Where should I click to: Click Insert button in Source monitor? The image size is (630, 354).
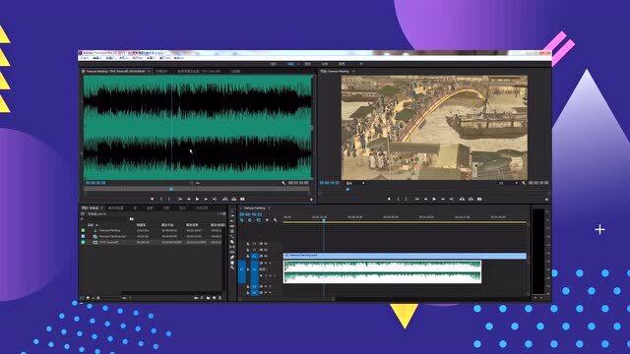point(225,199)
